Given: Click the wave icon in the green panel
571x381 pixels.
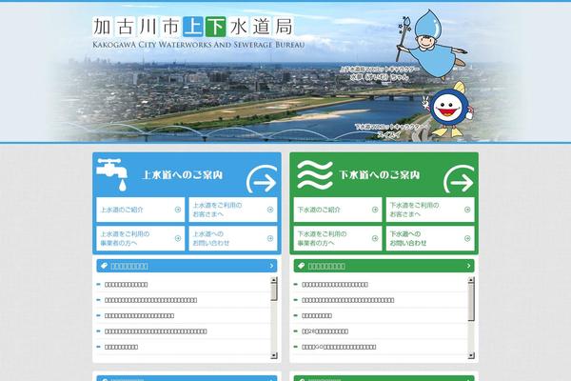Looking at the screenshot, I should point(315,174).
